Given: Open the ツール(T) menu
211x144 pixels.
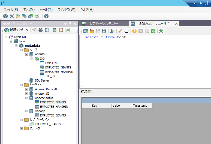Looking at the screenshot, I should click(x=46, y=10).
